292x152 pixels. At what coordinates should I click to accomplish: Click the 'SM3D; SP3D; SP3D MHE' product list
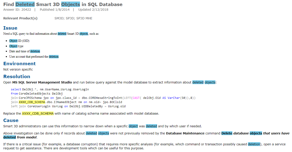point(73,18)
